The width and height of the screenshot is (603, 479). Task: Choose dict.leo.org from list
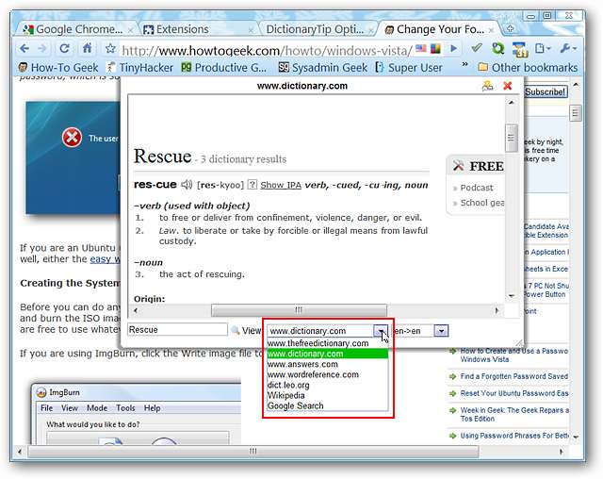(327, 385)
